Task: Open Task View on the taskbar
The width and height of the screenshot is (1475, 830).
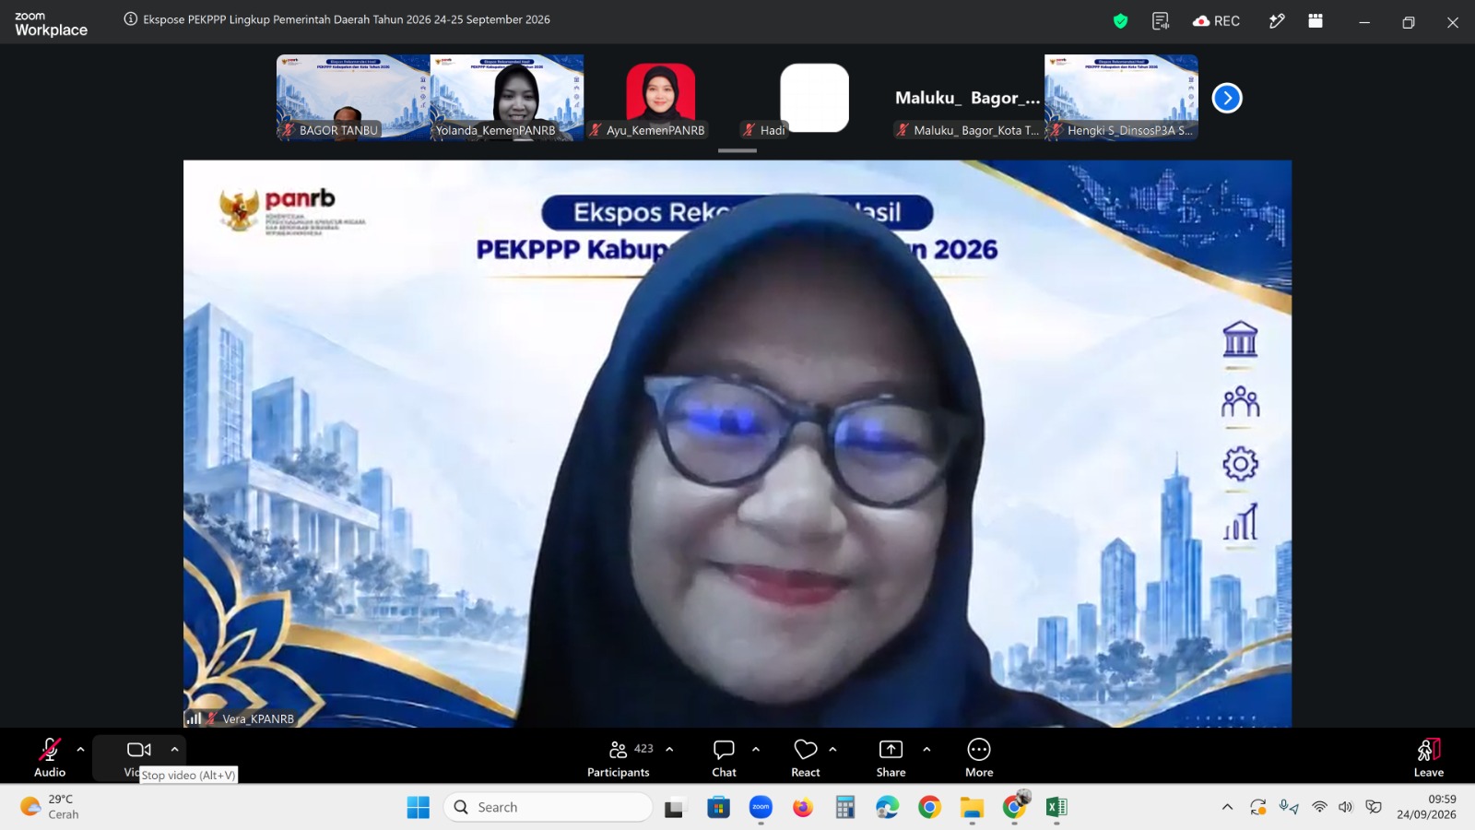Action: tap(675, 807)
